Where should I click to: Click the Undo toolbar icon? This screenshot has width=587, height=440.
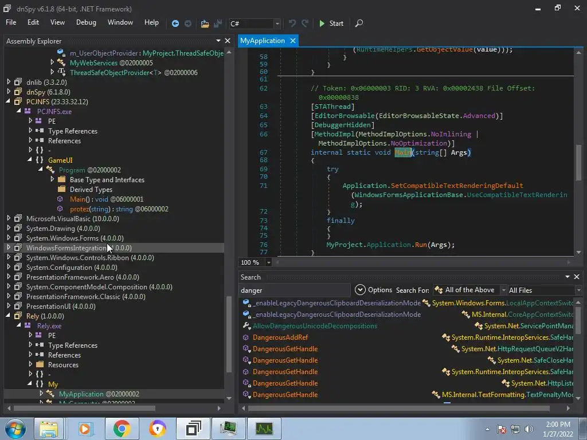292,23
